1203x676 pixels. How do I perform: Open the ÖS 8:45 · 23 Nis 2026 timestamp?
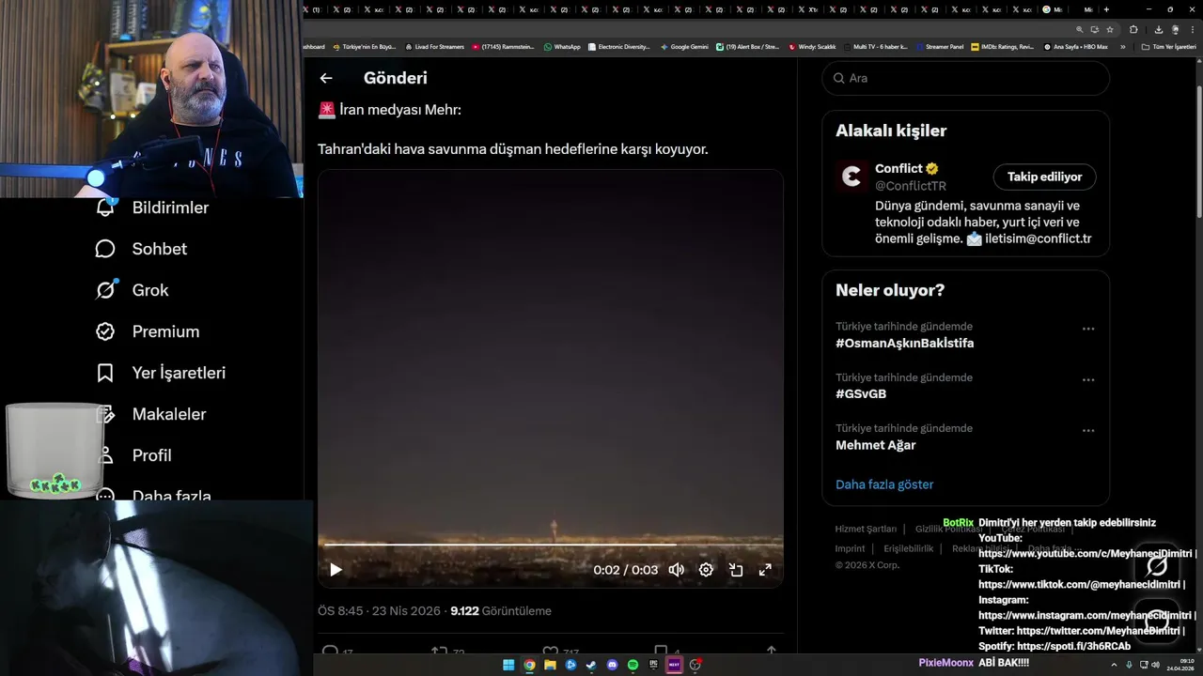coord(379,610)
